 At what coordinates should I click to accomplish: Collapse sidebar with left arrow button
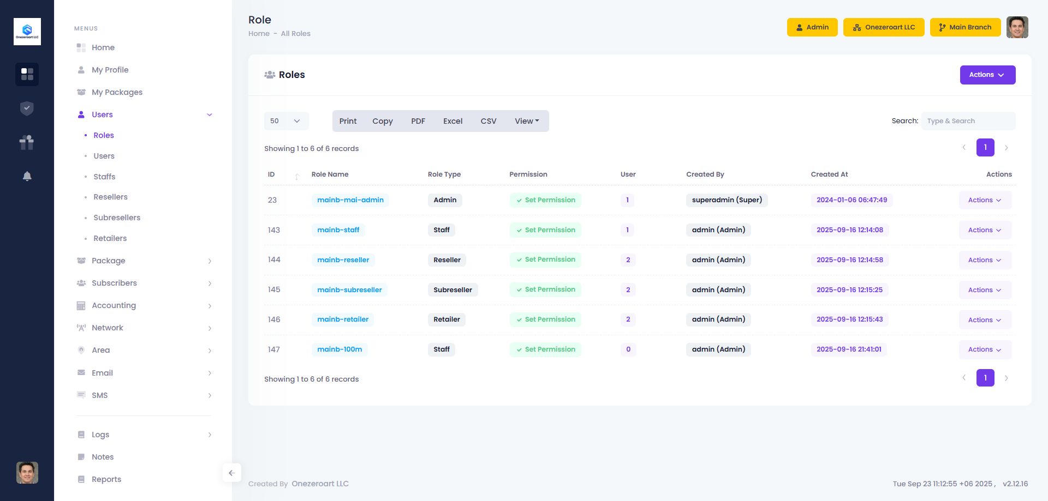tap(232, 473)
